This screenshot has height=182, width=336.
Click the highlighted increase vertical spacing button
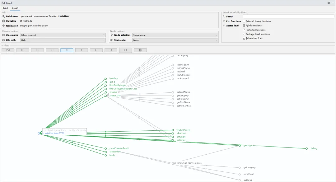[67, 50]
